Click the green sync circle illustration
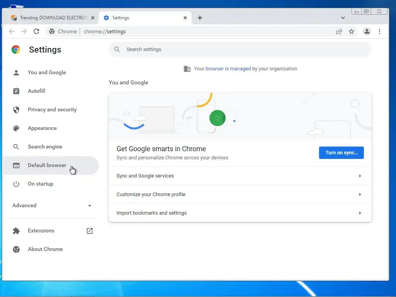This screenshot has height=297, width=396. [217, 118]
